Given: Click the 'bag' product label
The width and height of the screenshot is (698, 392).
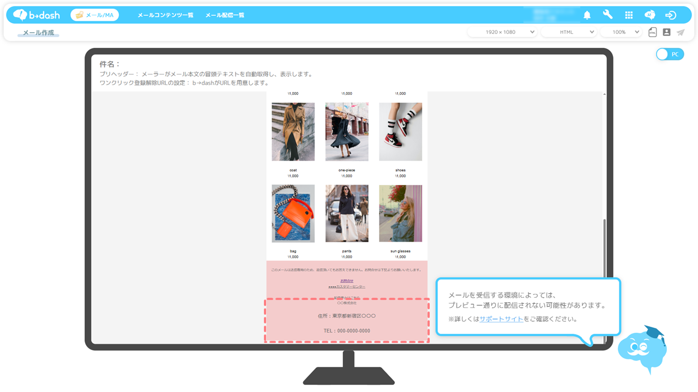Looking at the screenshot, I should click(x=293, y=252).
